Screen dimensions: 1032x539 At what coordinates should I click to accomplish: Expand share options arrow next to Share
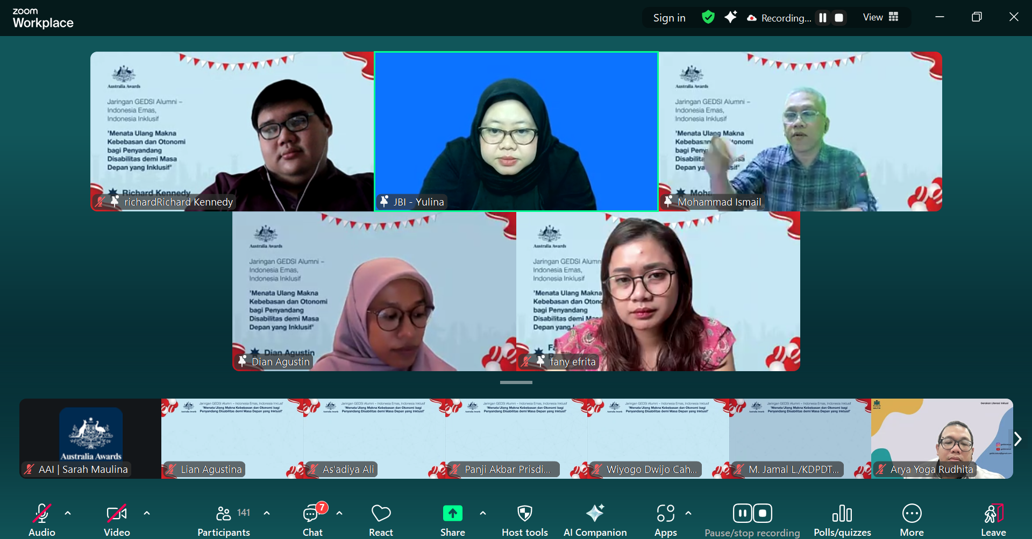click(483, 513)
